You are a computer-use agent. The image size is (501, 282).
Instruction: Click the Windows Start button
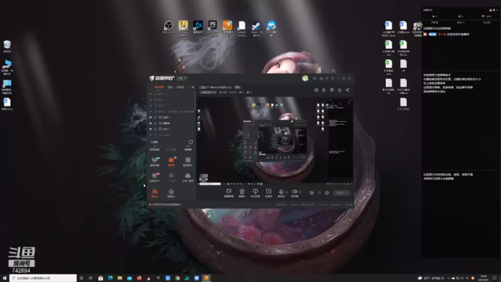4,278
